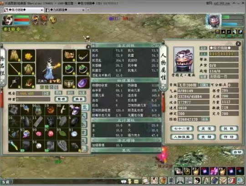This screenshot has width=246, height=186.
Task: Open the yin-yang skills icon in bottom bar
Action: tap(197, 181)
